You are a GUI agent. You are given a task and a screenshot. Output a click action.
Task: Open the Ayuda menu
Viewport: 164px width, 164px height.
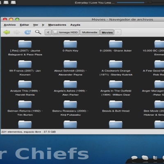point(75,25)
